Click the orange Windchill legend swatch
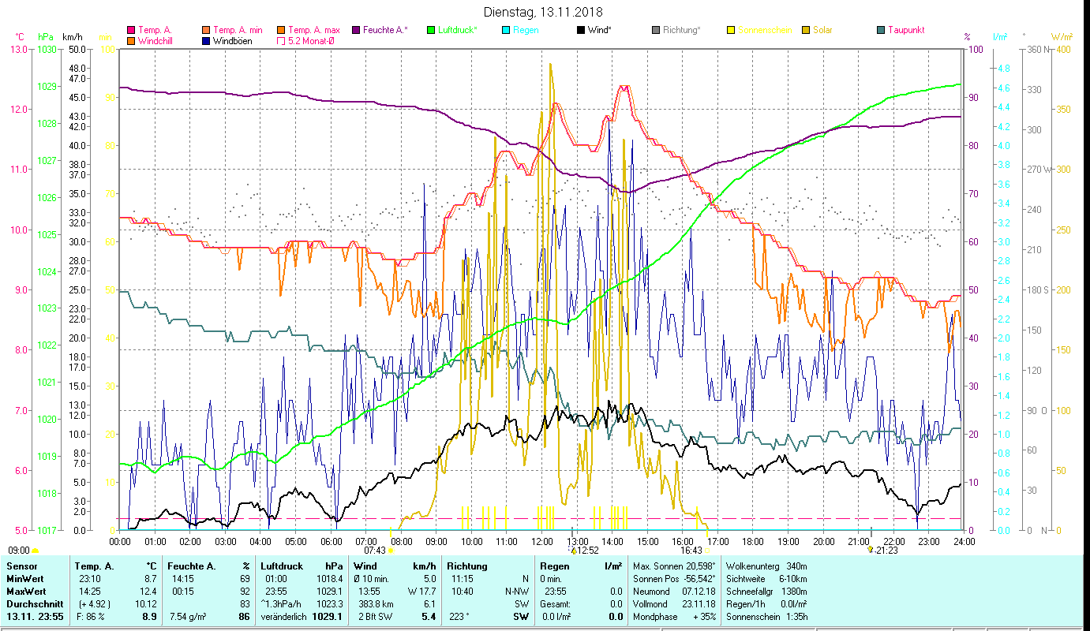The width and height of the screenshot is (1090, 631). click(x=131, y=41)
